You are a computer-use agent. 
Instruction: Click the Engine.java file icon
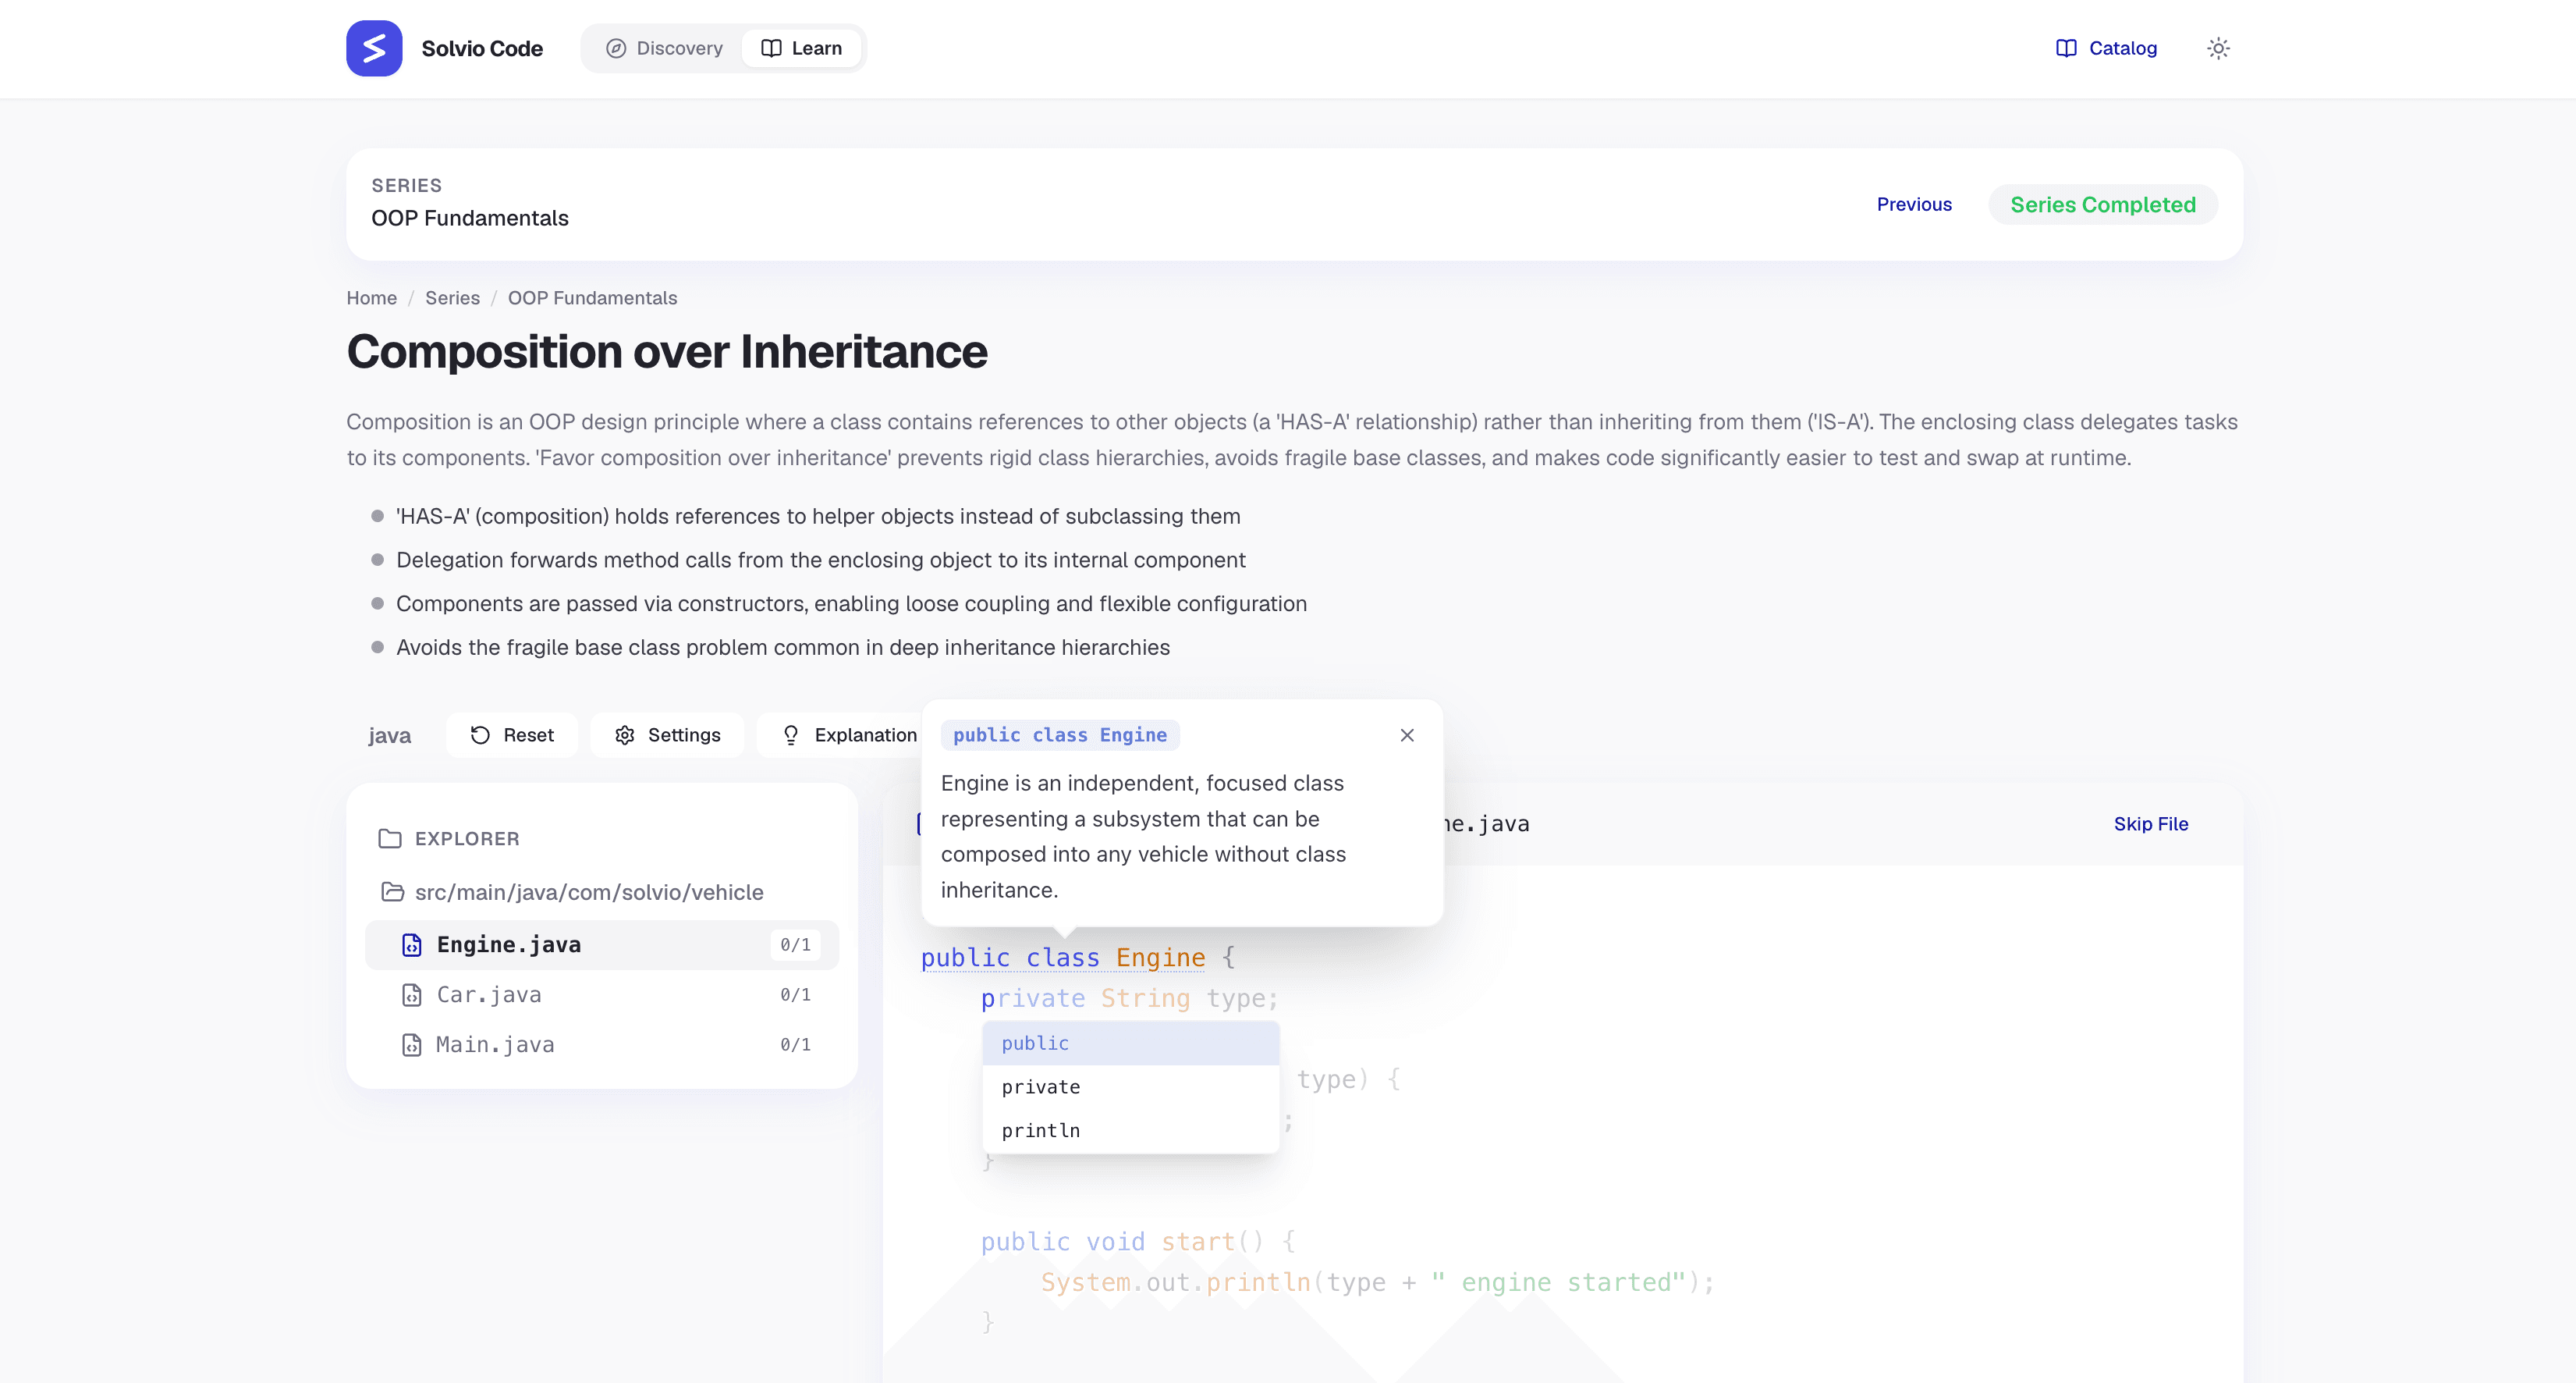[411, 944]
